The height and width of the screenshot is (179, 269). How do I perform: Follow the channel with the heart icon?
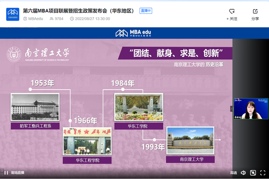(x=232, y=11)
